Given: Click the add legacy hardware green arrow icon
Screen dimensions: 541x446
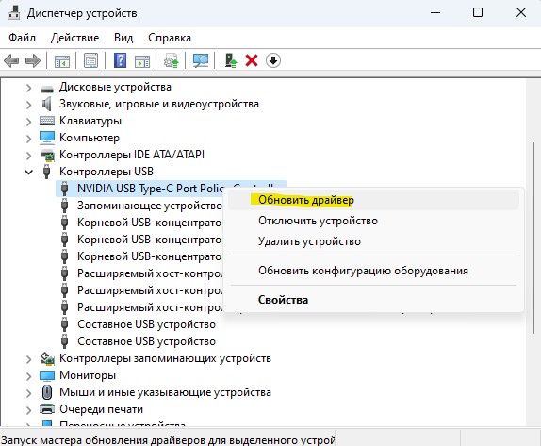Looking at the screenshot, I should tap(231, 60).
